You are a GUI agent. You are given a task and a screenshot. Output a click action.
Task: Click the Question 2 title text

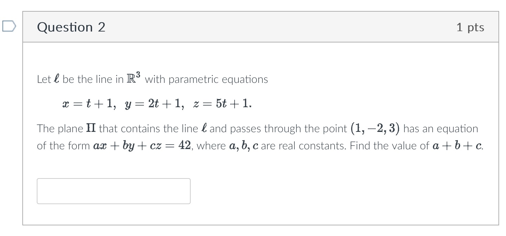click(71, 27)
